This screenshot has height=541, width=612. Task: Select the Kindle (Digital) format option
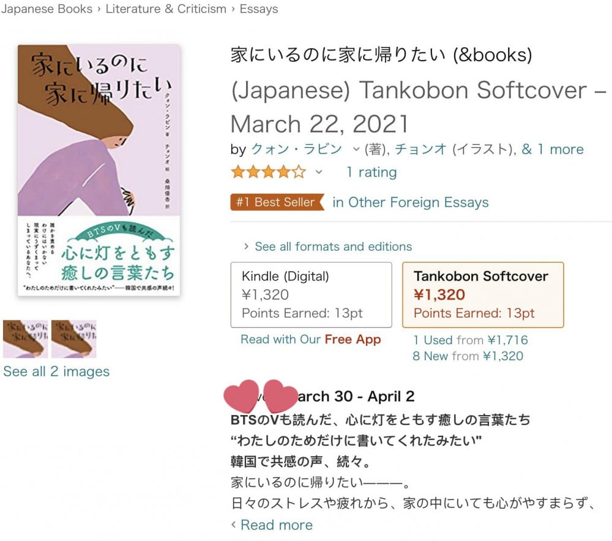point(311,295)
